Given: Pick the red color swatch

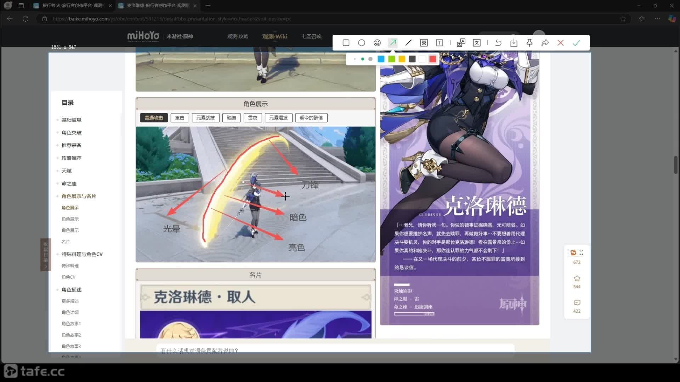Looking at the screenshot, I should pyautogui.click(x=433, y=59).
